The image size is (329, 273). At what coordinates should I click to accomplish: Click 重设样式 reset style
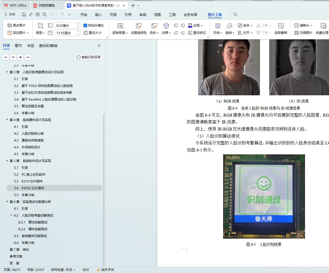tap(197, 33)
